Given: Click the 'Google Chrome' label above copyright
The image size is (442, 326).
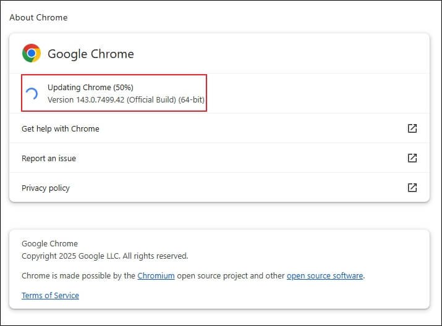Looking at the screenshot, I should [49, 243].
